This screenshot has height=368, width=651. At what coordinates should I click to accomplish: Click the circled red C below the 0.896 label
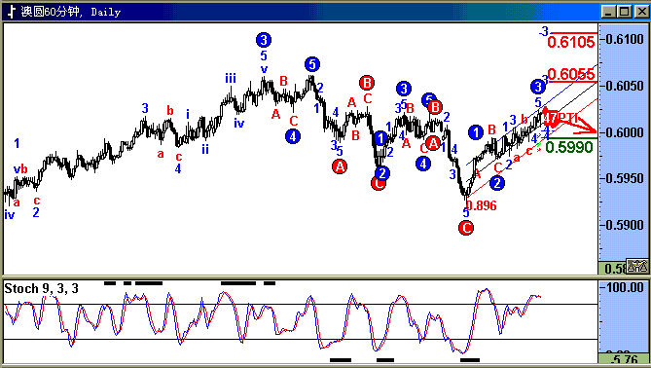pyautogui.click(x=466, y=228)
